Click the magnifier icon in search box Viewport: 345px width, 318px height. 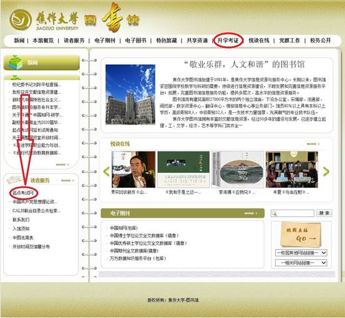(x=274, y=213)
